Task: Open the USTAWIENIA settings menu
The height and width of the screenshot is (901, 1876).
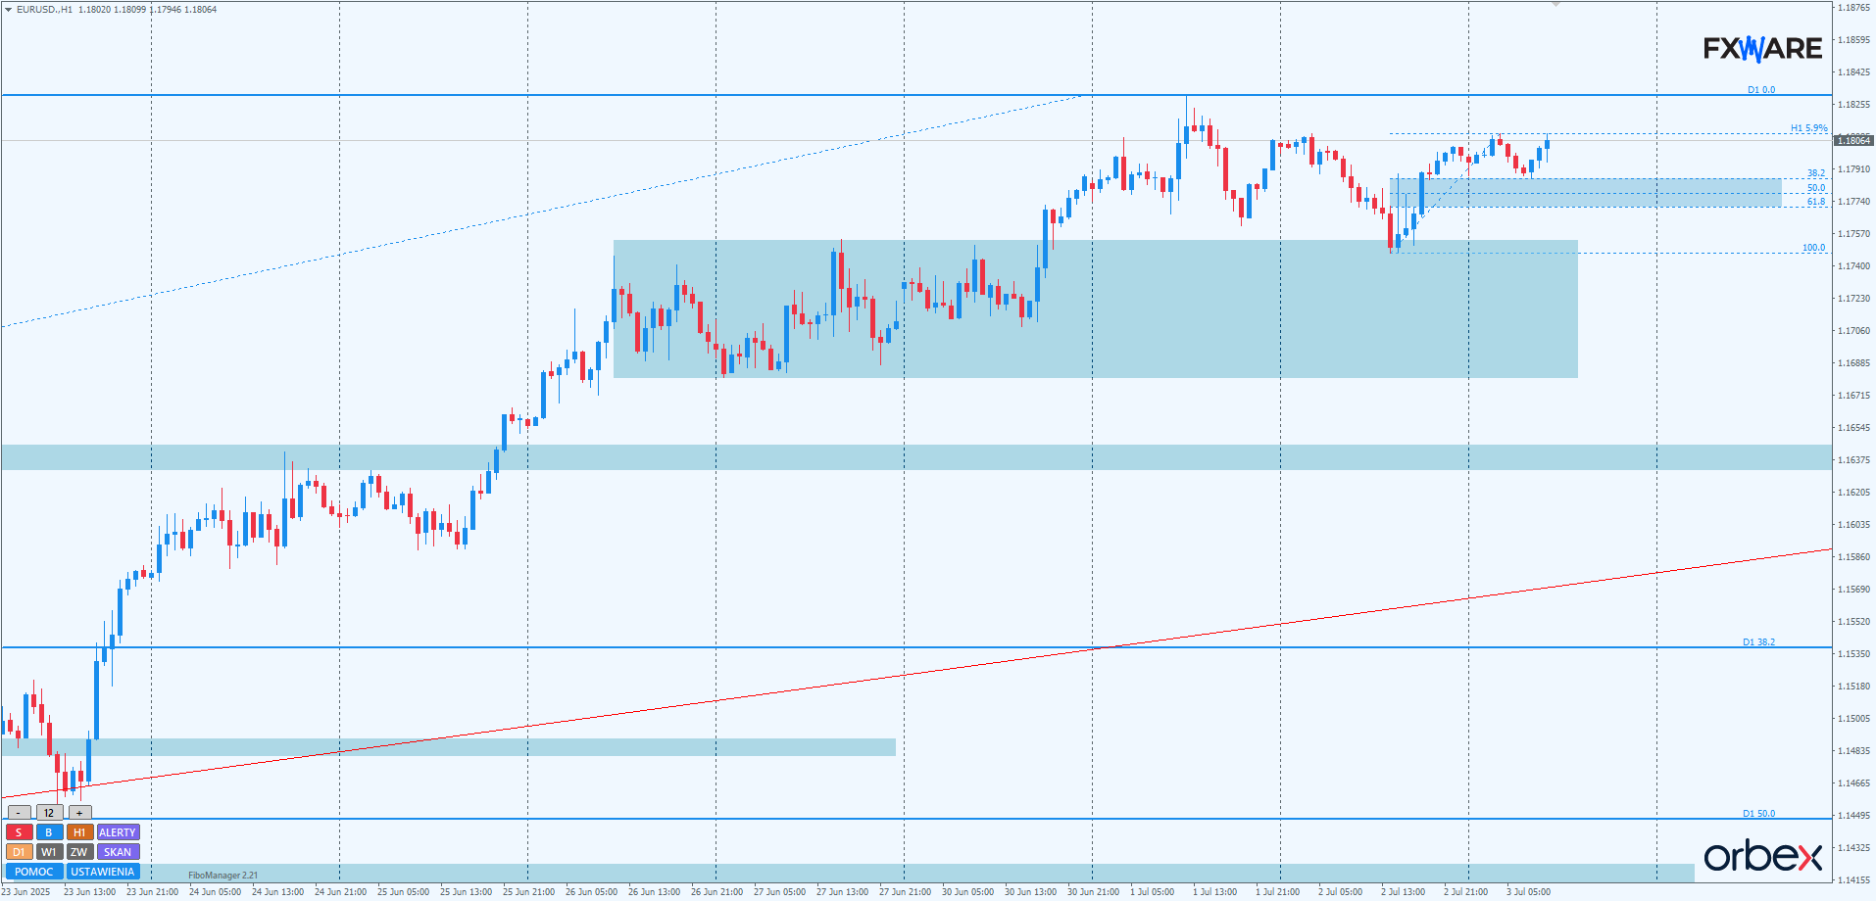Action: [x=103, y=872]
